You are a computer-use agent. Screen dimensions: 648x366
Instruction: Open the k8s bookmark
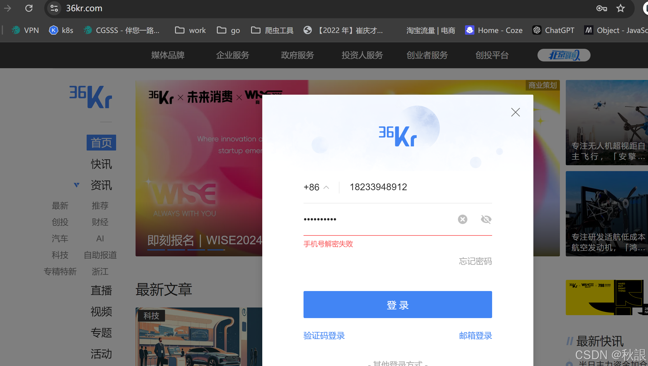pos(61,30)
